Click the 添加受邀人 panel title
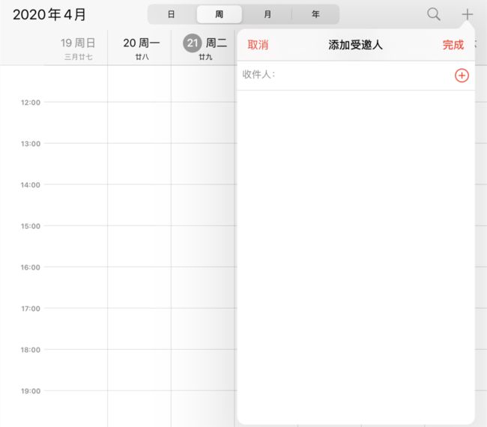This screenshot has width=487, height=427. [355, 45]
